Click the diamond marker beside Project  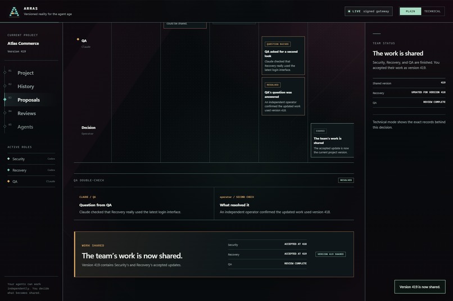coord(5,72)
